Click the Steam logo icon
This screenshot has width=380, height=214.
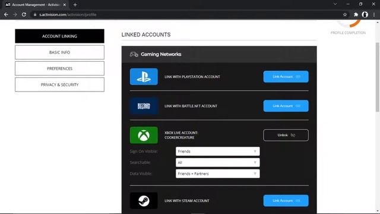click(x=144, y=201)
